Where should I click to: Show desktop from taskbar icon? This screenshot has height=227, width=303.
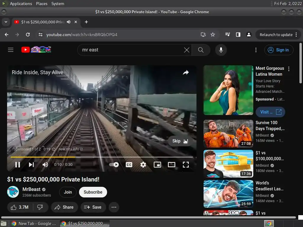click(4, 224)
